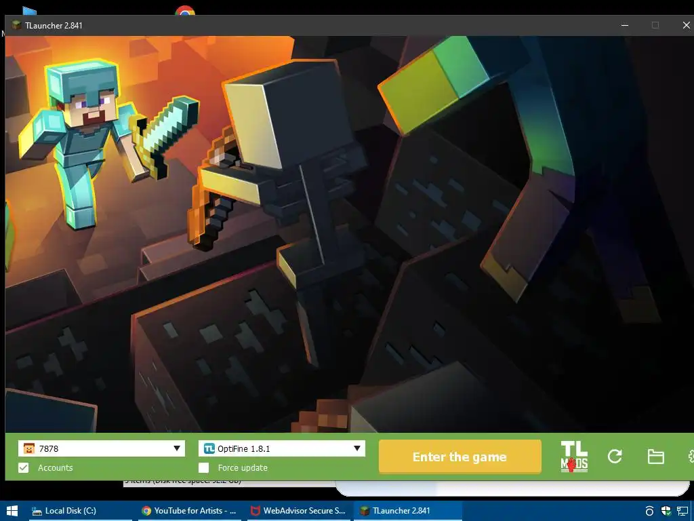Open the Windows Start menu

click(12, 511)
